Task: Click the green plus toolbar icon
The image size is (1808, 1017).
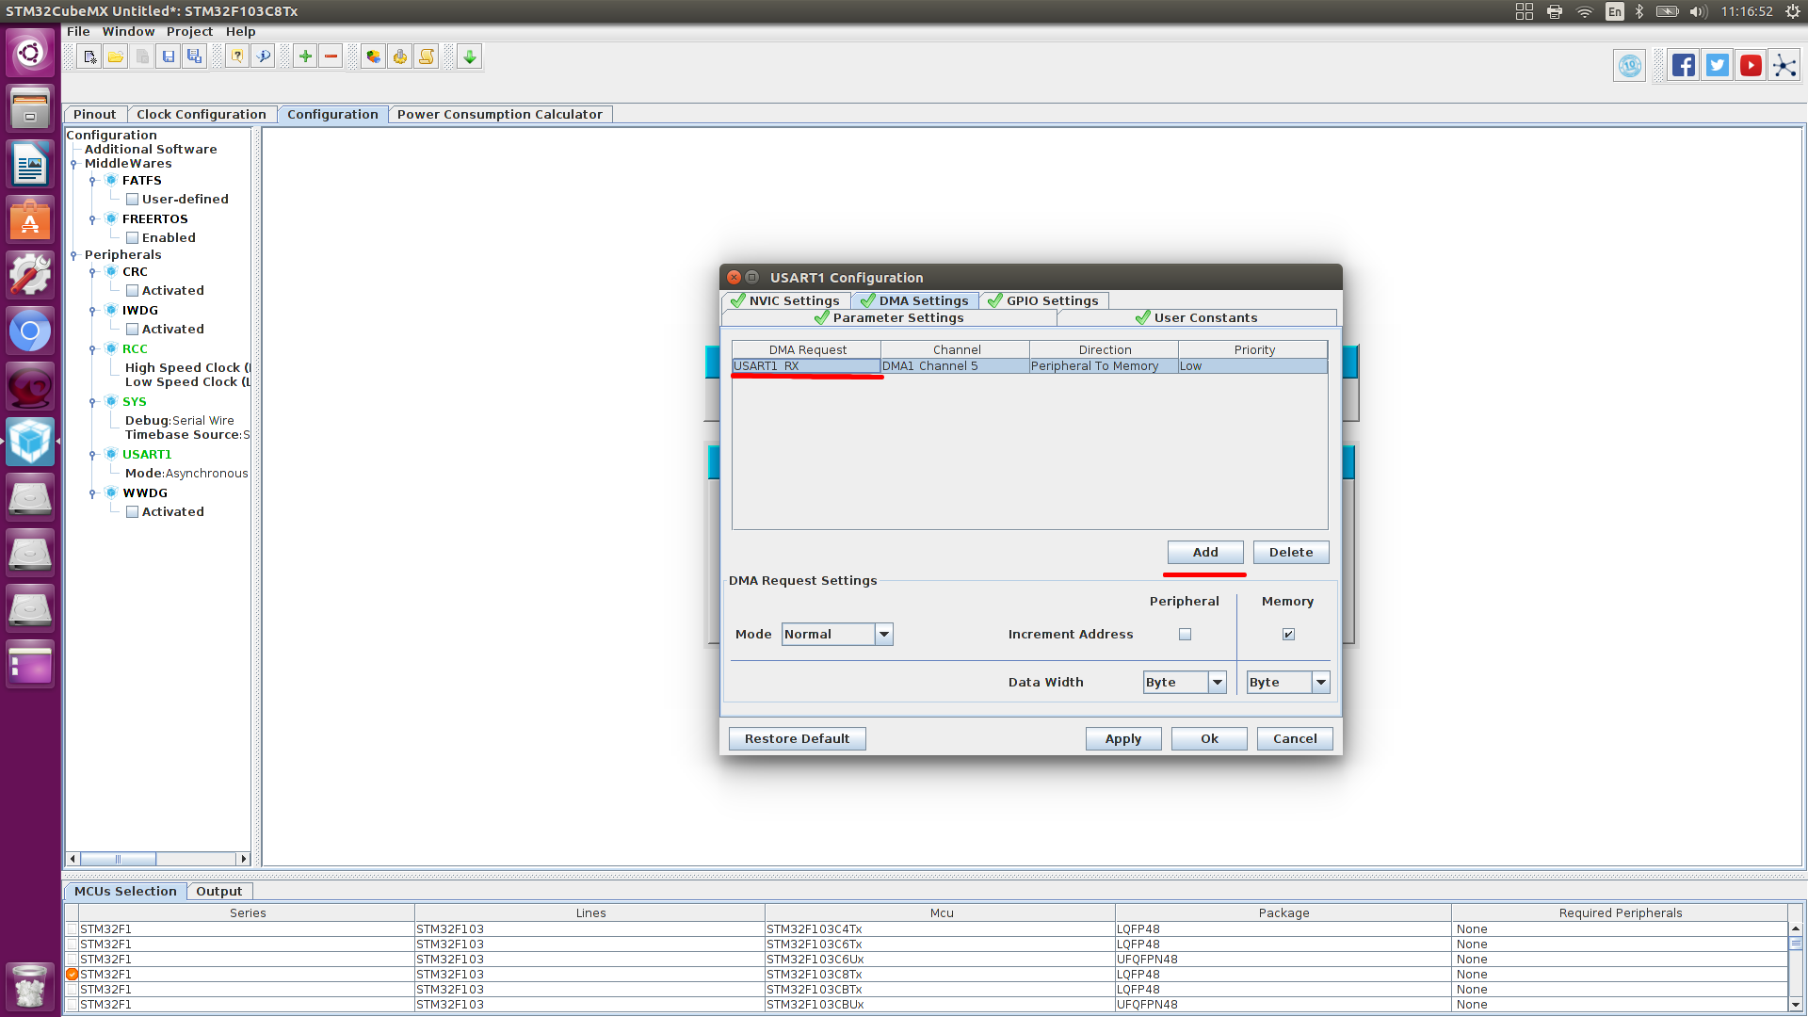Action: (305, 56)
